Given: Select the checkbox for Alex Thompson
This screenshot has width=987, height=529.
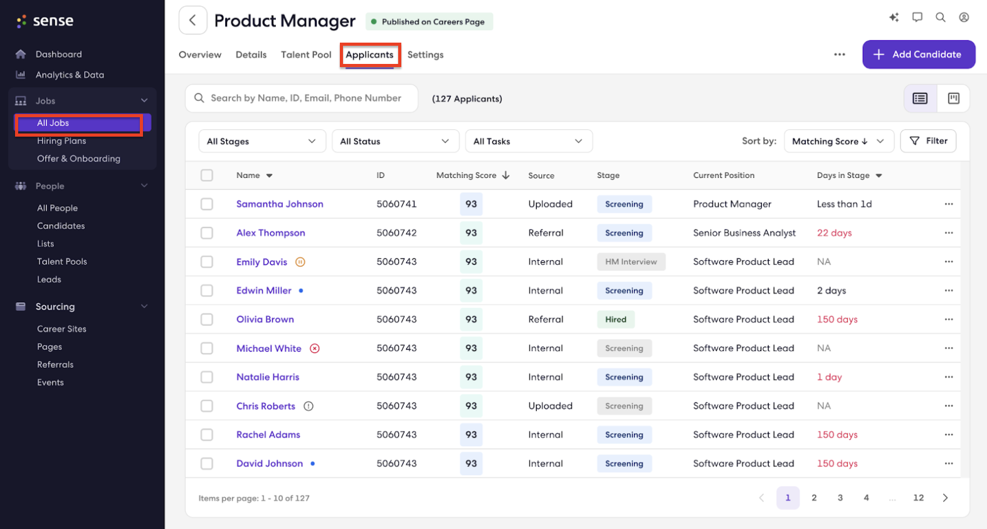Looking at the screenshot, I should pyautogui.click(x=207, y=233).
